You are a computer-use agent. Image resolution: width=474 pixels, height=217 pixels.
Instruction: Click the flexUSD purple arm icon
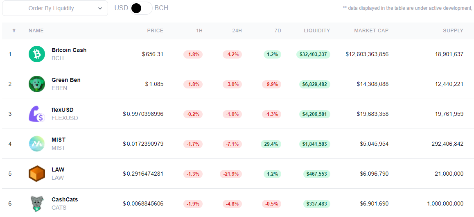(36, 114)
